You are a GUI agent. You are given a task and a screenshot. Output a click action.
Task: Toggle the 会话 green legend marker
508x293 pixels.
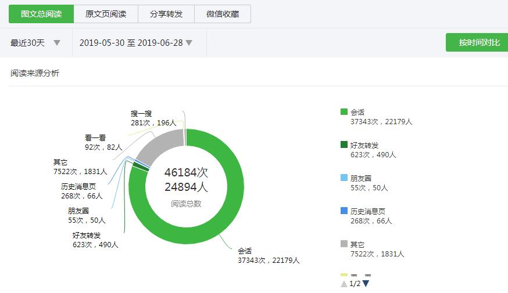(x=344, y=112)
